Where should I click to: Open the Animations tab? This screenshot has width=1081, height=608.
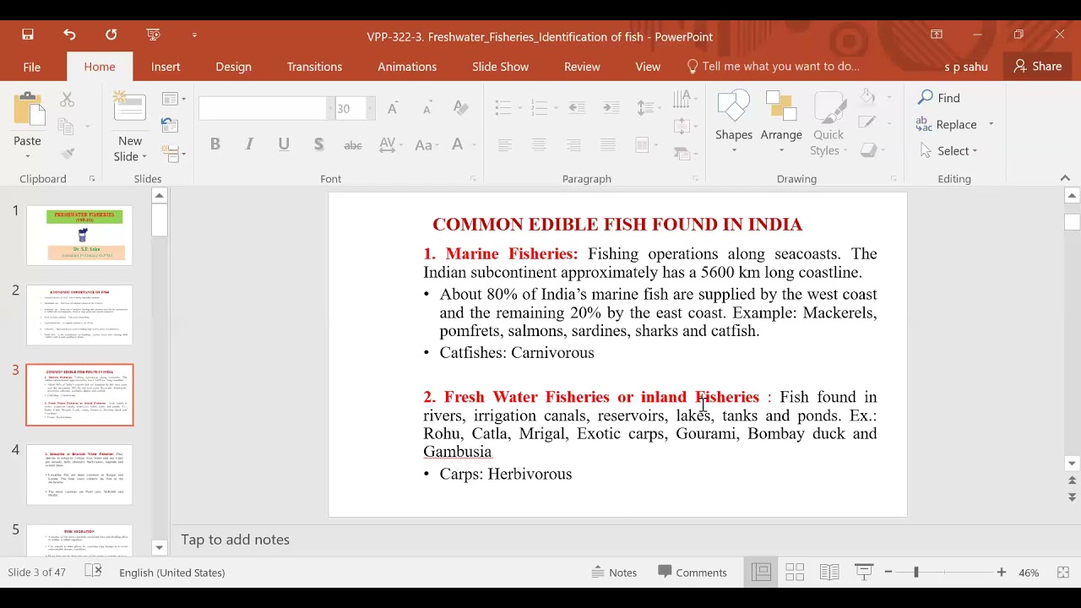(407, 66)
